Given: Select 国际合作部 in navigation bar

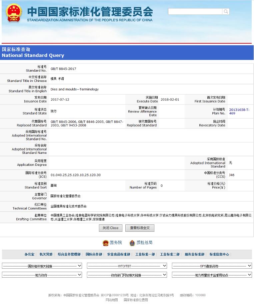Looking at the screenshot, I should [94, 254].
